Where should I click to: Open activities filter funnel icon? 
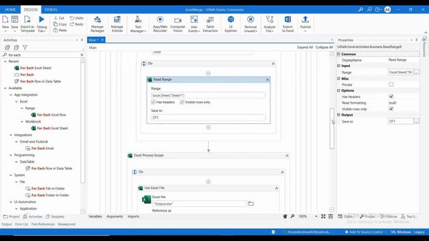pyautogui.click(x=25, y=48)
